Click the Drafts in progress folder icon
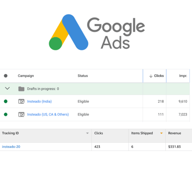This screenshot has height=188, width=192. [x=22, y=89]
